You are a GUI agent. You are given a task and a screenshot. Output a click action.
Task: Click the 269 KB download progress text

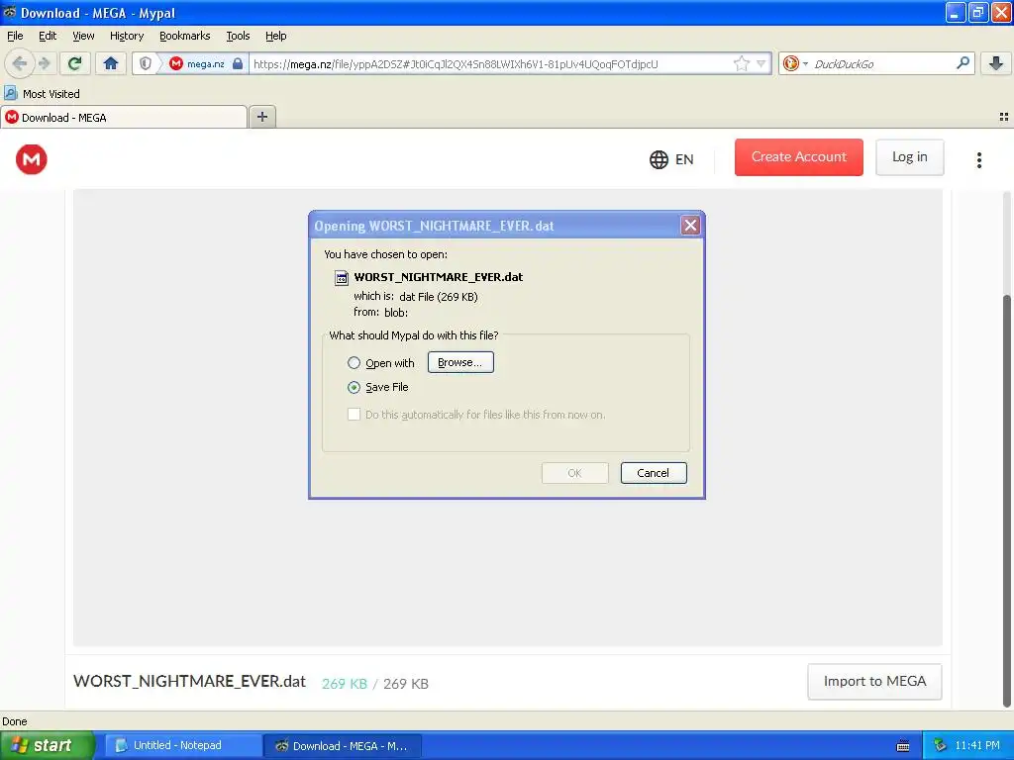point(344,684)
